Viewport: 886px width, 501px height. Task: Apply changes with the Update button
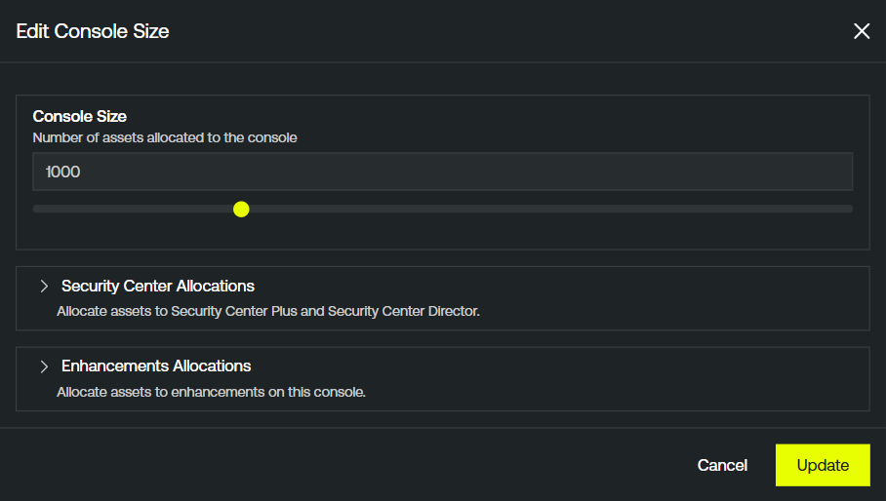pos(823,465)
